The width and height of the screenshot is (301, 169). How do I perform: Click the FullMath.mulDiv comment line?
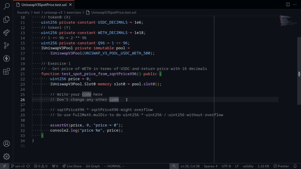tap(136, 115)
